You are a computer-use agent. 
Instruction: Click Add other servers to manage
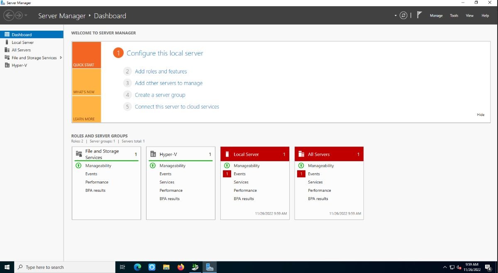pos(168,83)
